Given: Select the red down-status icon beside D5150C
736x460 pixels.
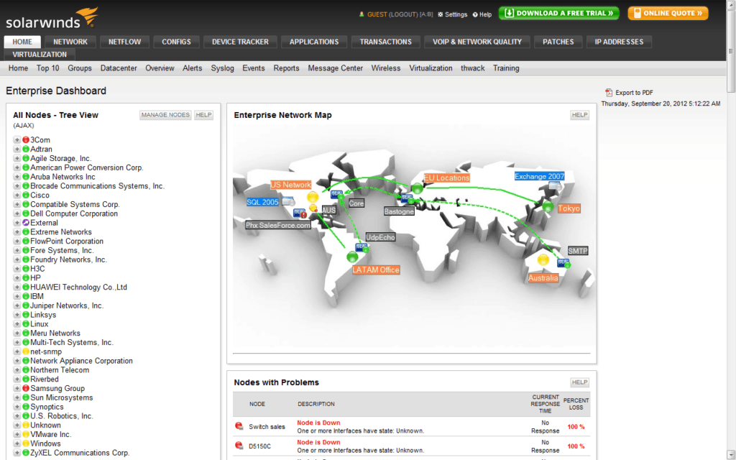Looking at the screenshot, I should (x=239, y=446).
